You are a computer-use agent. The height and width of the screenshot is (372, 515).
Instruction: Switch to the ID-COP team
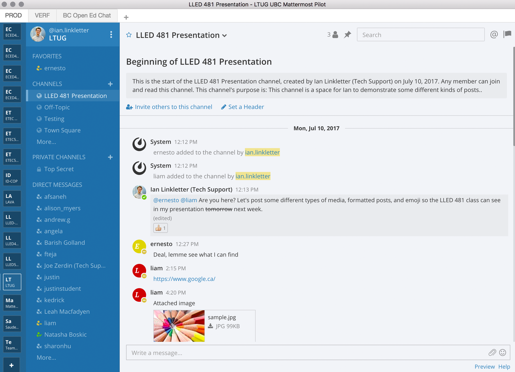pos(12,178)
